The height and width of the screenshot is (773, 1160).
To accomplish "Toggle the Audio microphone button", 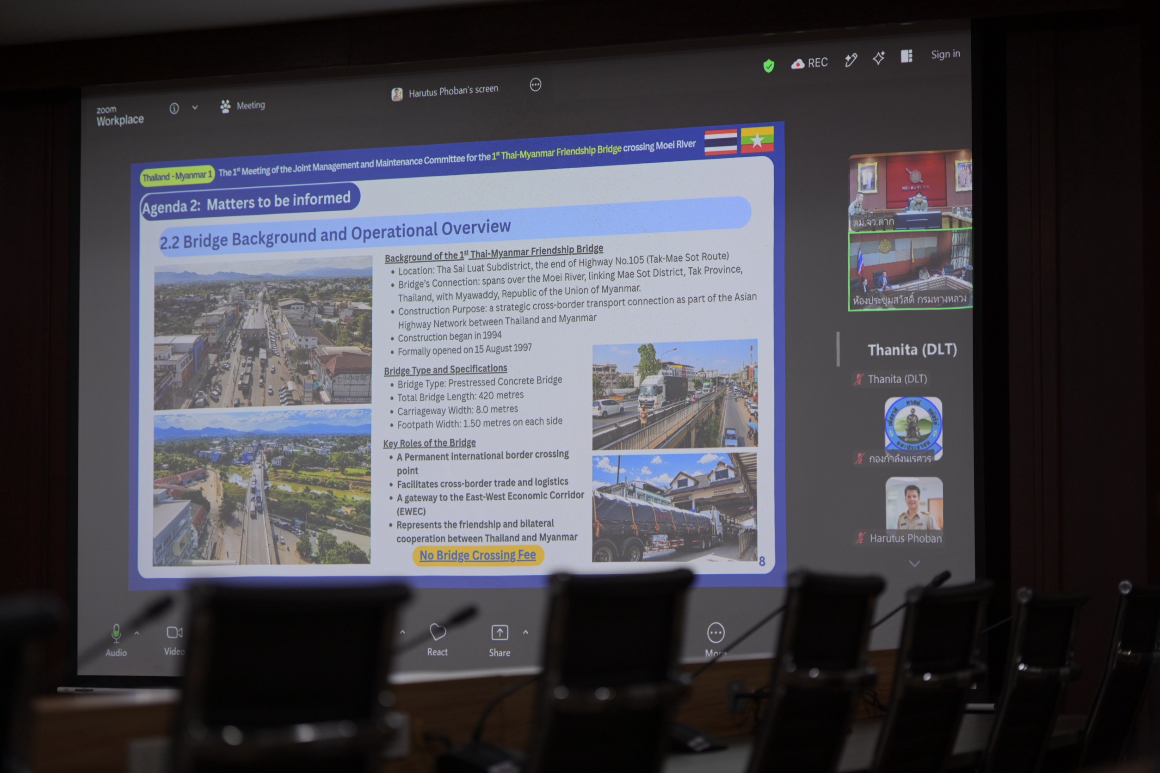I will point(117,640).
